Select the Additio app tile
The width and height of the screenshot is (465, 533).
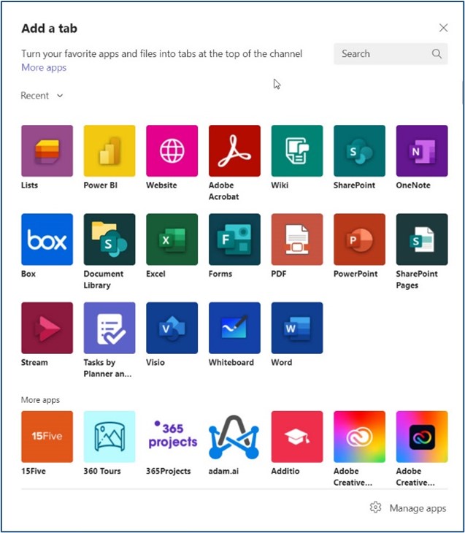[x=297, y=437]
